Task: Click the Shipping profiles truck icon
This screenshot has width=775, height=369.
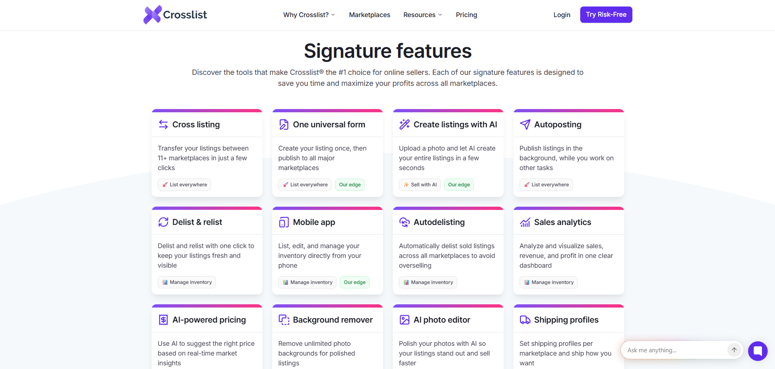Action: (525, 320)
